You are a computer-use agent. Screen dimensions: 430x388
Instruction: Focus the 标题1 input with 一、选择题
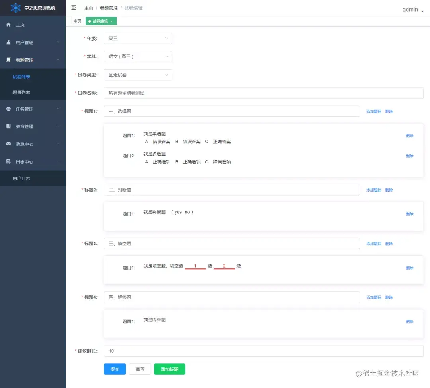coord(232,111)
